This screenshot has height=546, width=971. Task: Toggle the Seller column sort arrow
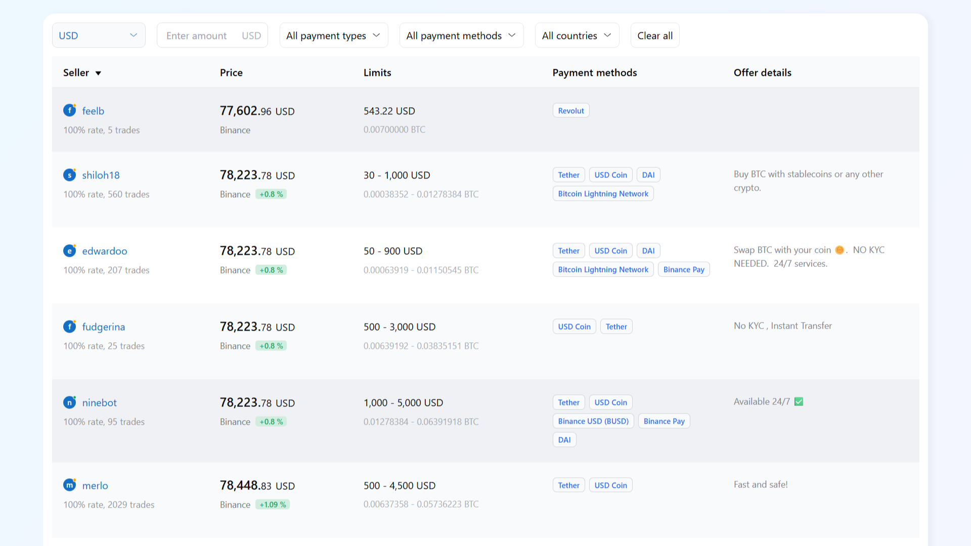click(x=98, y=73)
